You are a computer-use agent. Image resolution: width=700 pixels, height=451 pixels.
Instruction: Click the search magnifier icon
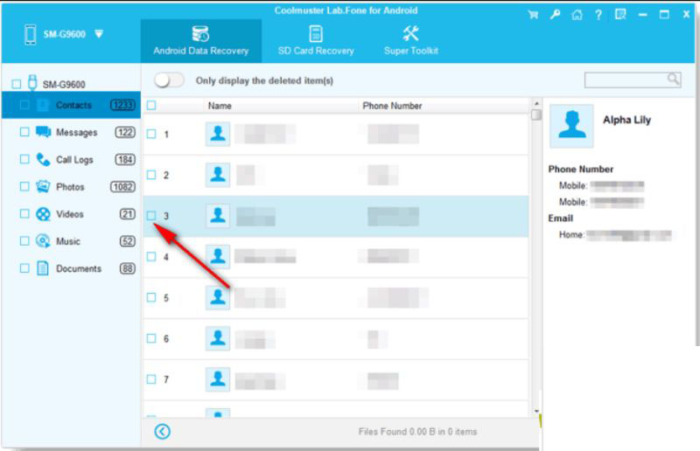(673, 80)
